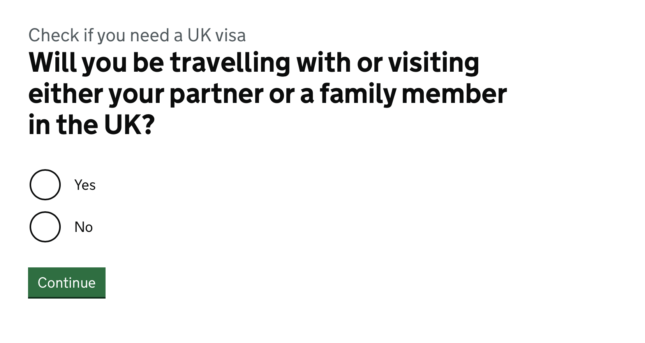This screenshot has width=645, height=343.
Task: Proceed to next step via Continue
Action: pos(67,283)
